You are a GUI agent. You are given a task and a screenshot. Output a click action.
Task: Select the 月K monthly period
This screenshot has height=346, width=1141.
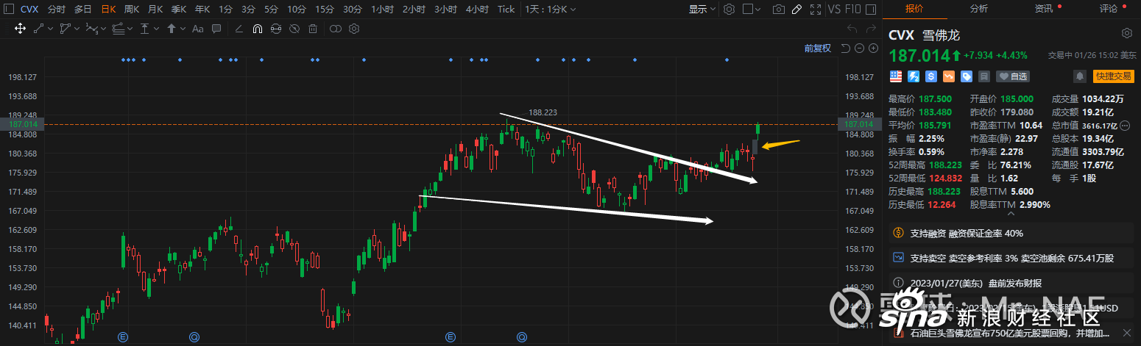[155, 10]
